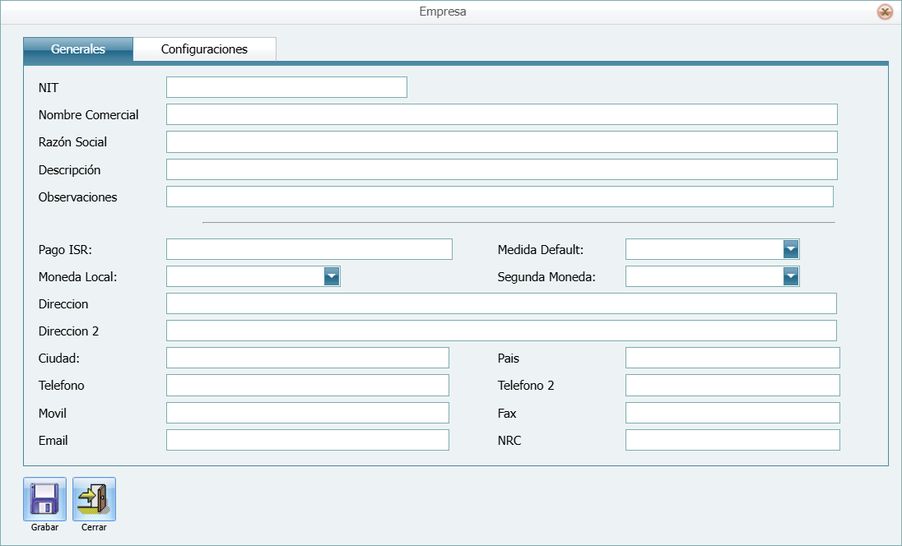Click the Email input field
This screenshot has height=546, width=902.
[307, 440]
